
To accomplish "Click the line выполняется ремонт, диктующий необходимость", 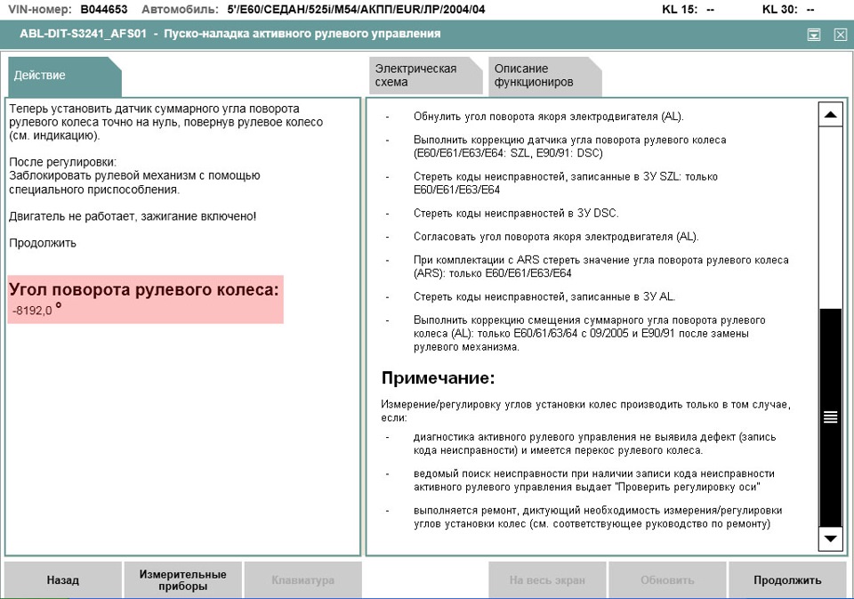I will pyautogui.click(x=598, y=517).
